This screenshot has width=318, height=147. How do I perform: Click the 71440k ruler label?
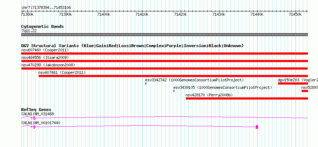(257, 14)
